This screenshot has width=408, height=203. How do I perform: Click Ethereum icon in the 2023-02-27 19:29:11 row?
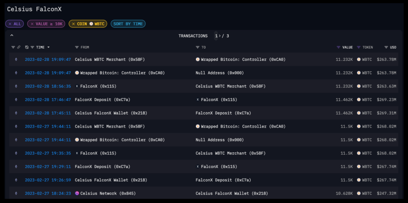(16, 167)
